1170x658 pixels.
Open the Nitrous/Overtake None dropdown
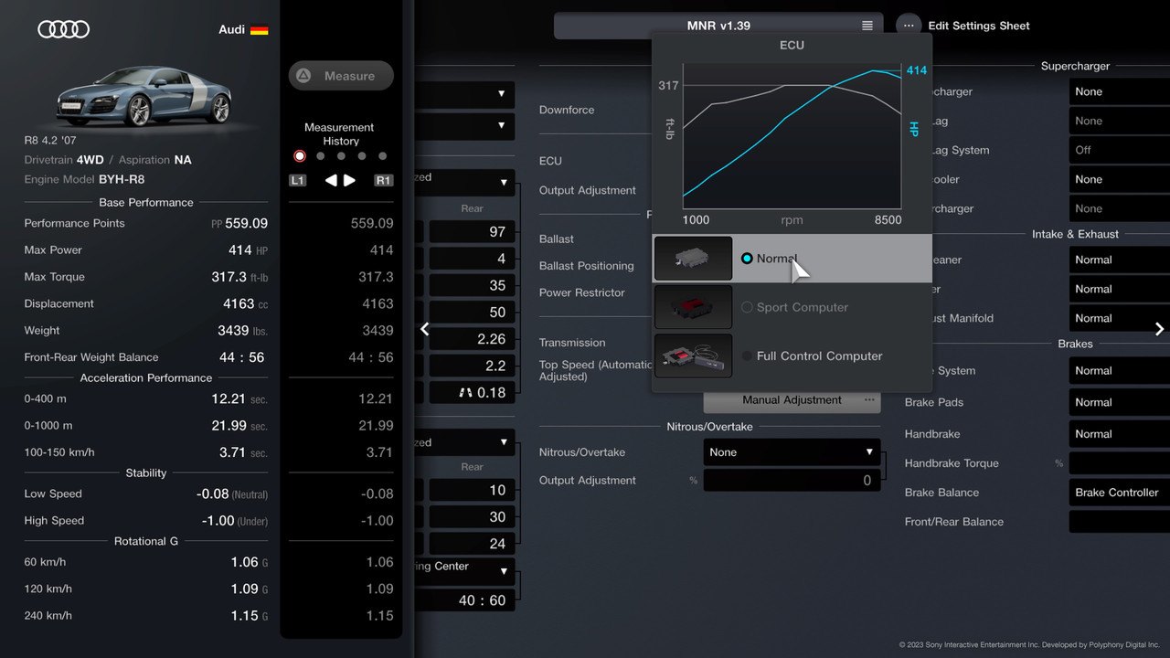tap(792, 452)
